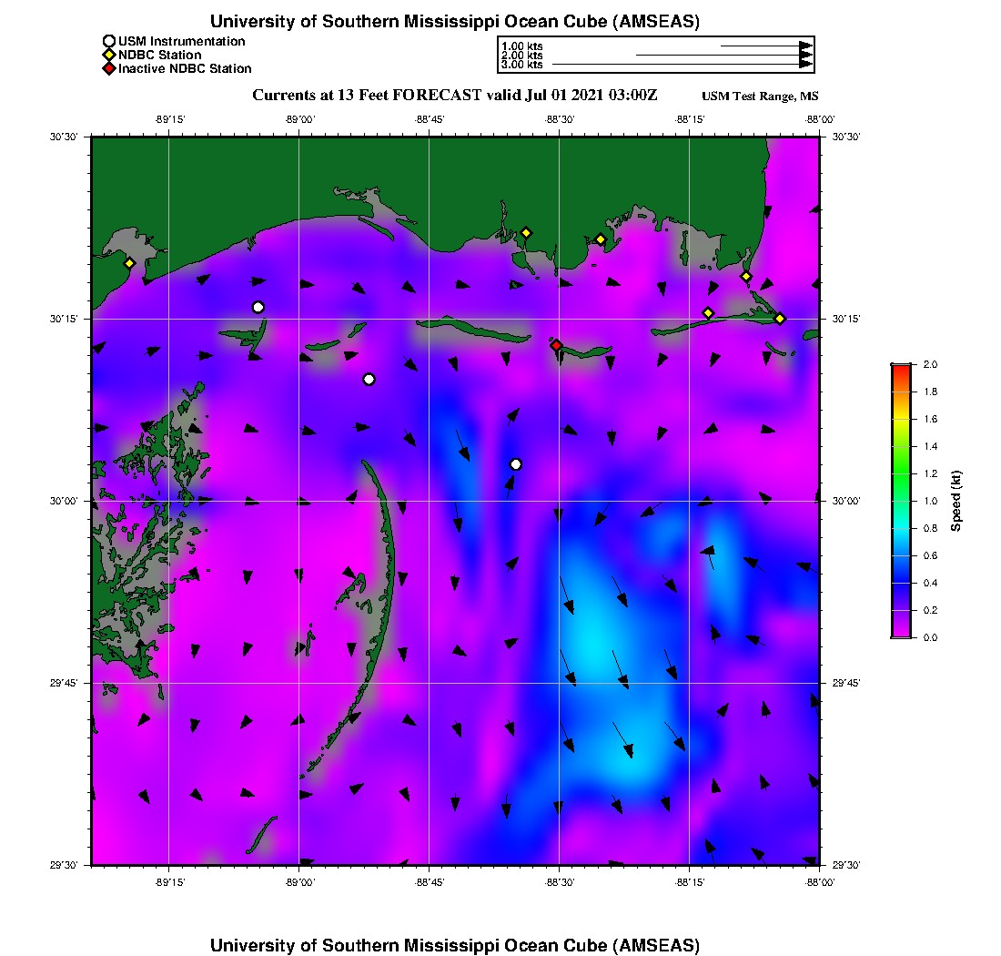Image resolution: width=1001 pixels, height=956 pixels.
Task: Select the easternmost yellow NDBC station diamond
Action: click(x=780, y=318)
